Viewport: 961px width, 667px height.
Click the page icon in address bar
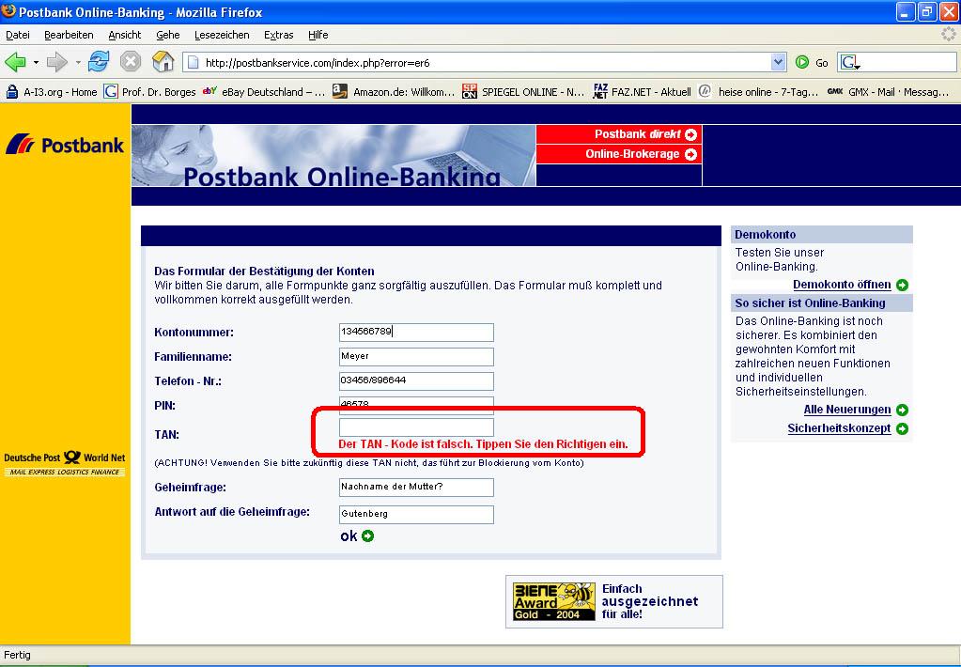[x=194, y=62]
